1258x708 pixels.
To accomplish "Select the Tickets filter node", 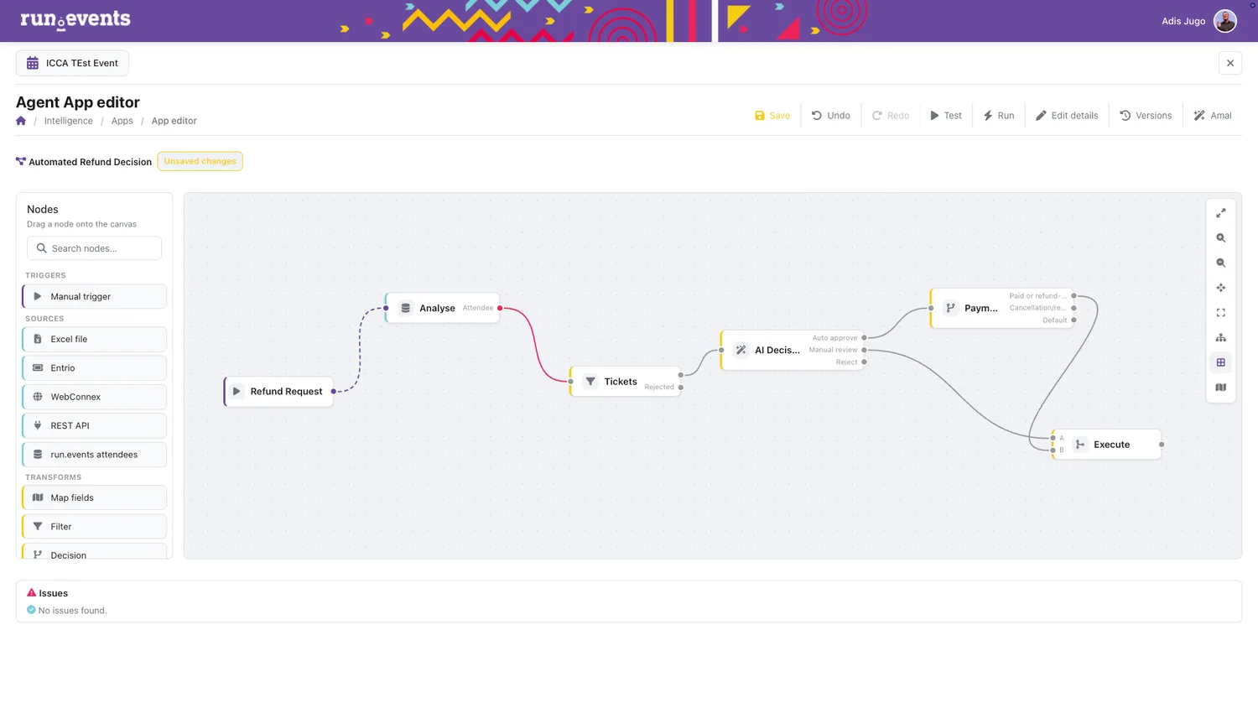I will [x=626, y=382].
